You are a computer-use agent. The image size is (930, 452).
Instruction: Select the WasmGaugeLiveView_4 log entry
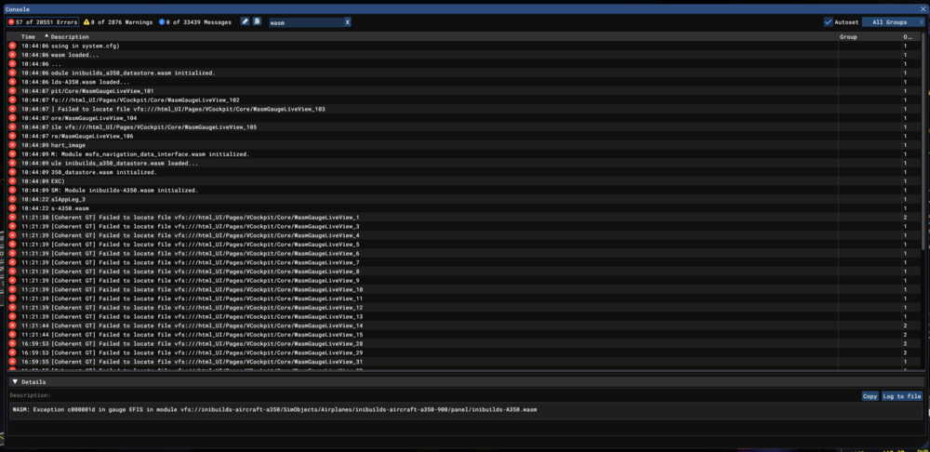point(462,235)
